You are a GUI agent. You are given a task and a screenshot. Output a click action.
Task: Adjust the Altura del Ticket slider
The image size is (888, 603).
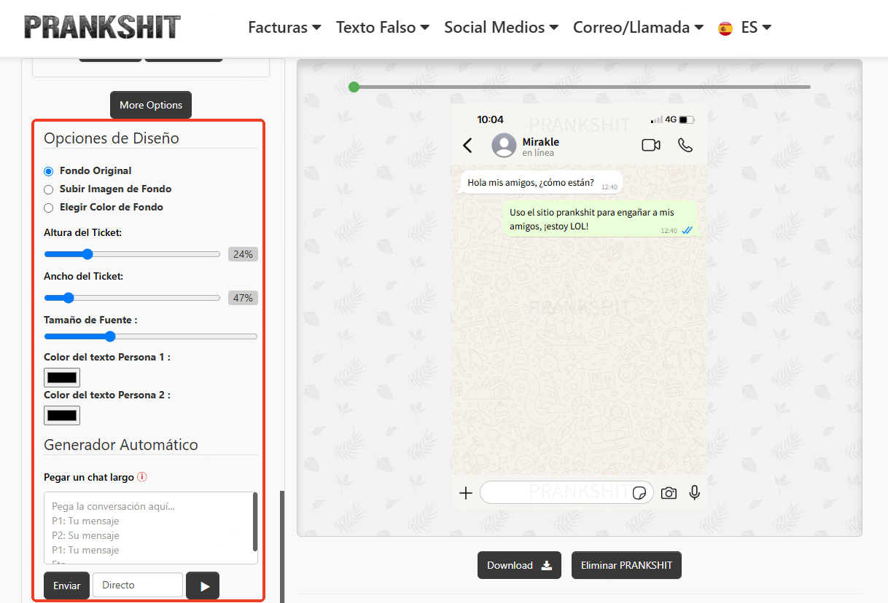(132, 254)
